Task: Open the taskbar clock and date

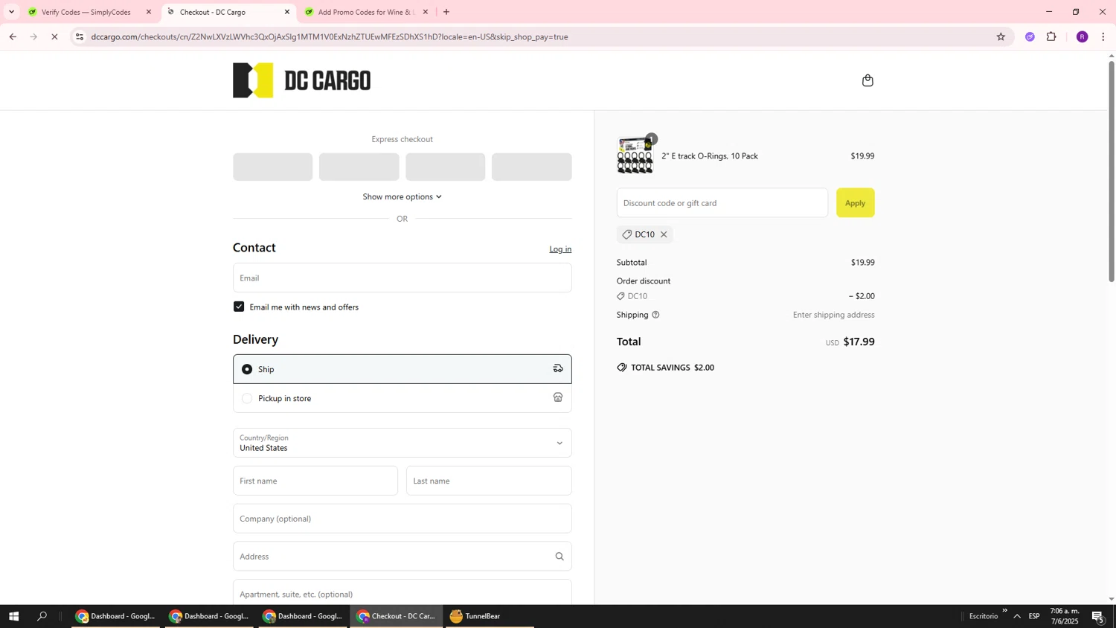Action: click(x=1065, y=616)
